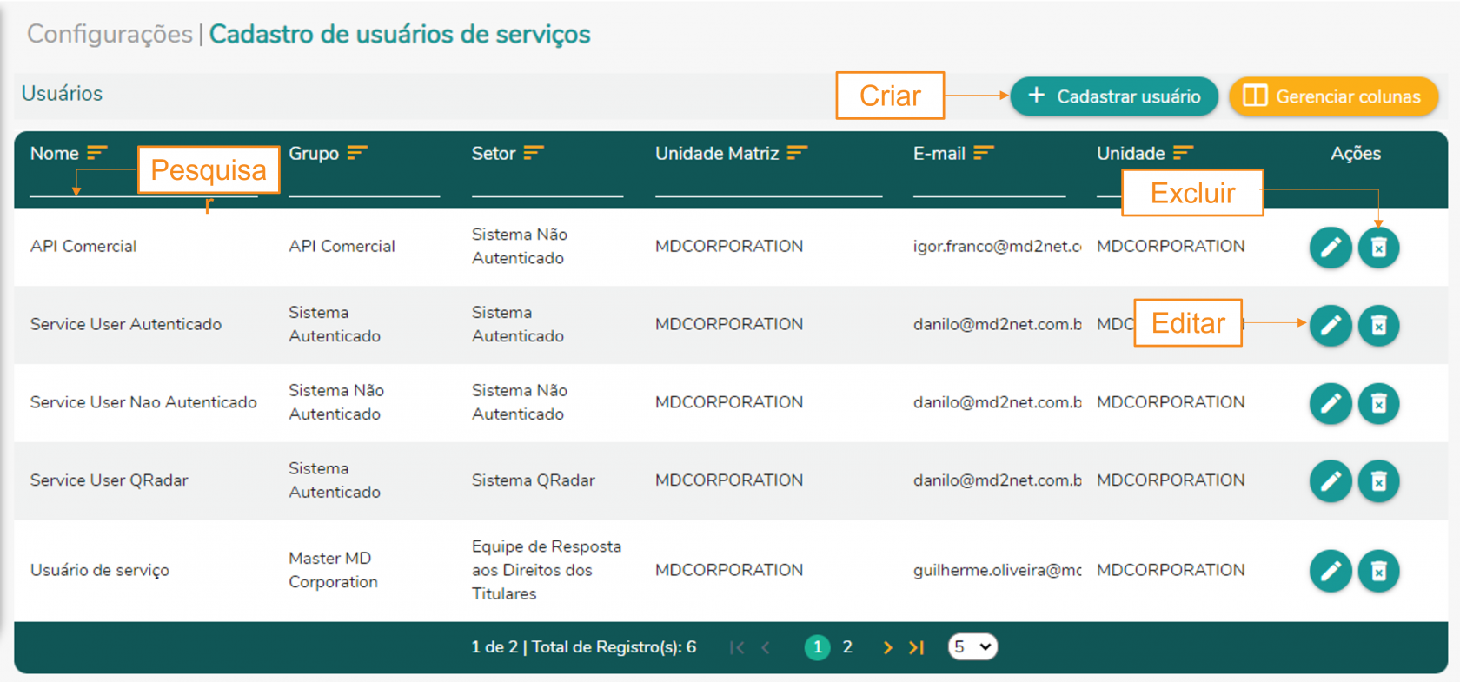Click the 'Usuário de serviço' name cell
Image resolution: width=1460 pixels, height=682 pixels.
(x=100, y=570)
